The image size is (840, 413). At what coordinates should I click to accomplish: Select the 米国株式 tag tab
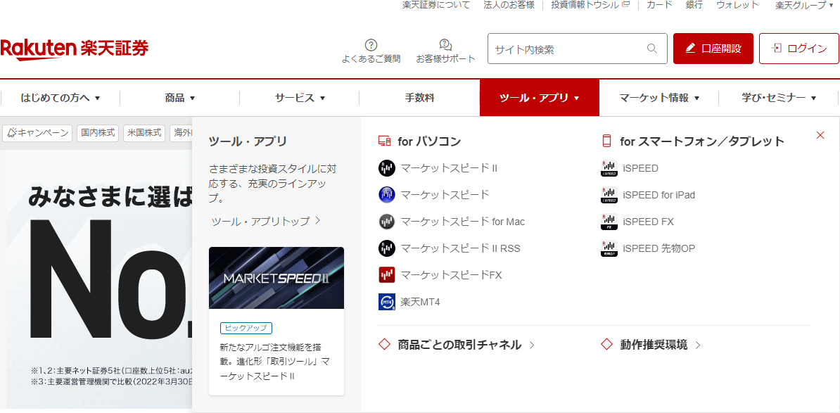pyautogui.click(x=144, y=132)
